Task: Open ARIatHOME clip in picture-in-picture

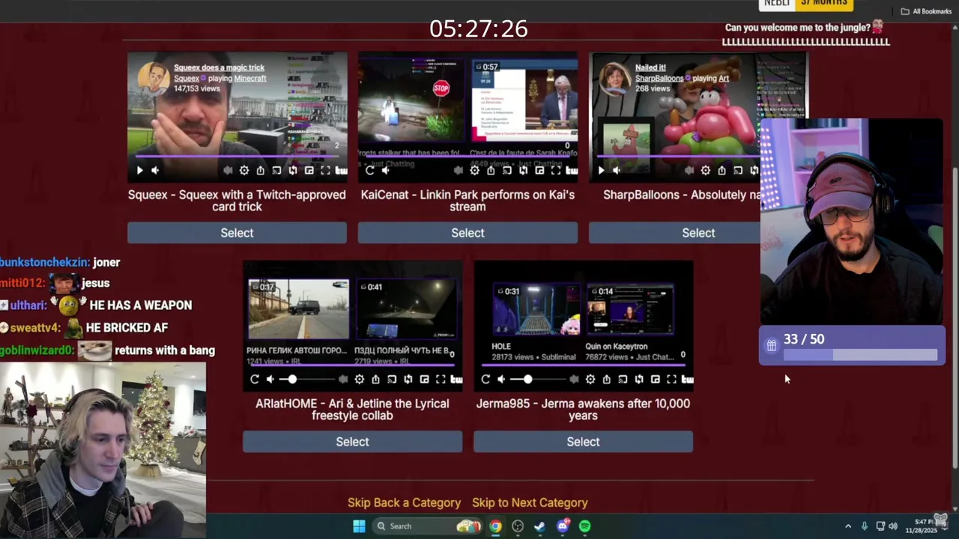Action: [424, 380]
